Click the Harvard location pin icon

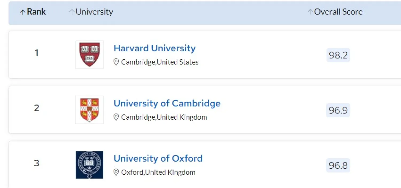pyautogui.click(x=116, y=62)
